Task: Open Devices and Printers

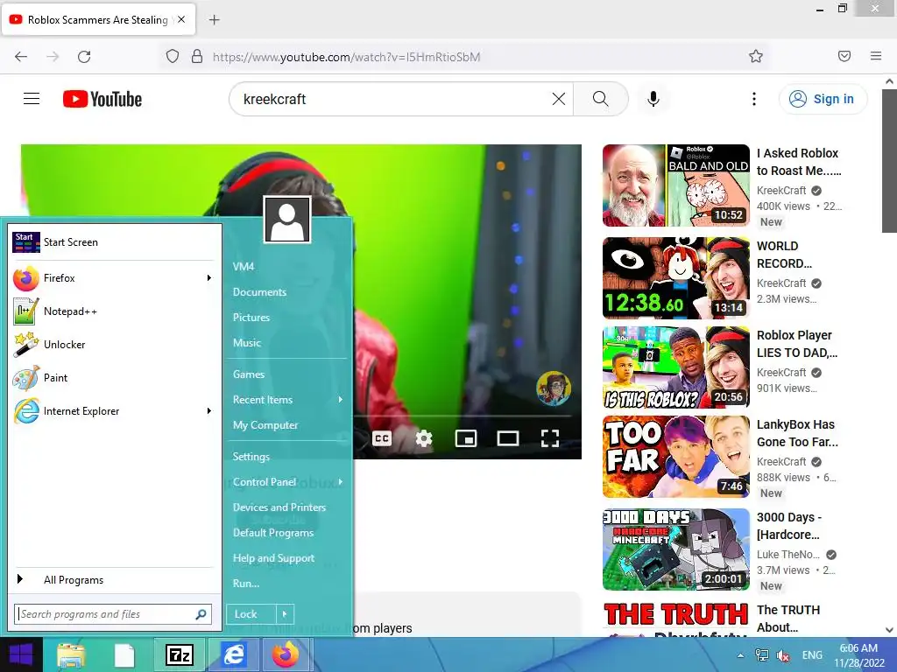Action: click(x=279, y=507)
